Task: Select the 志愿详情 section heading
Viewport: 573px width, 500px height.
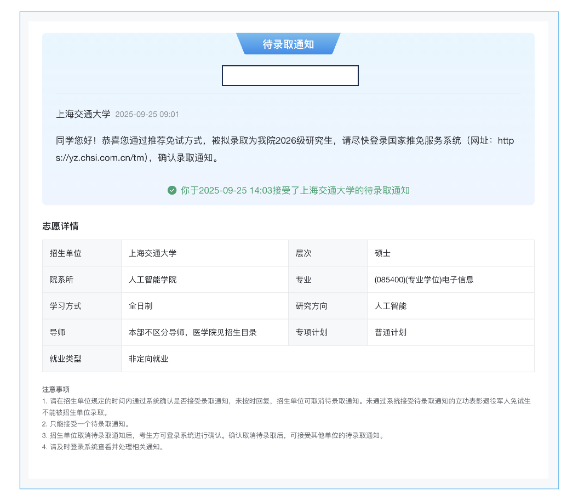Action: click(61, 225)
